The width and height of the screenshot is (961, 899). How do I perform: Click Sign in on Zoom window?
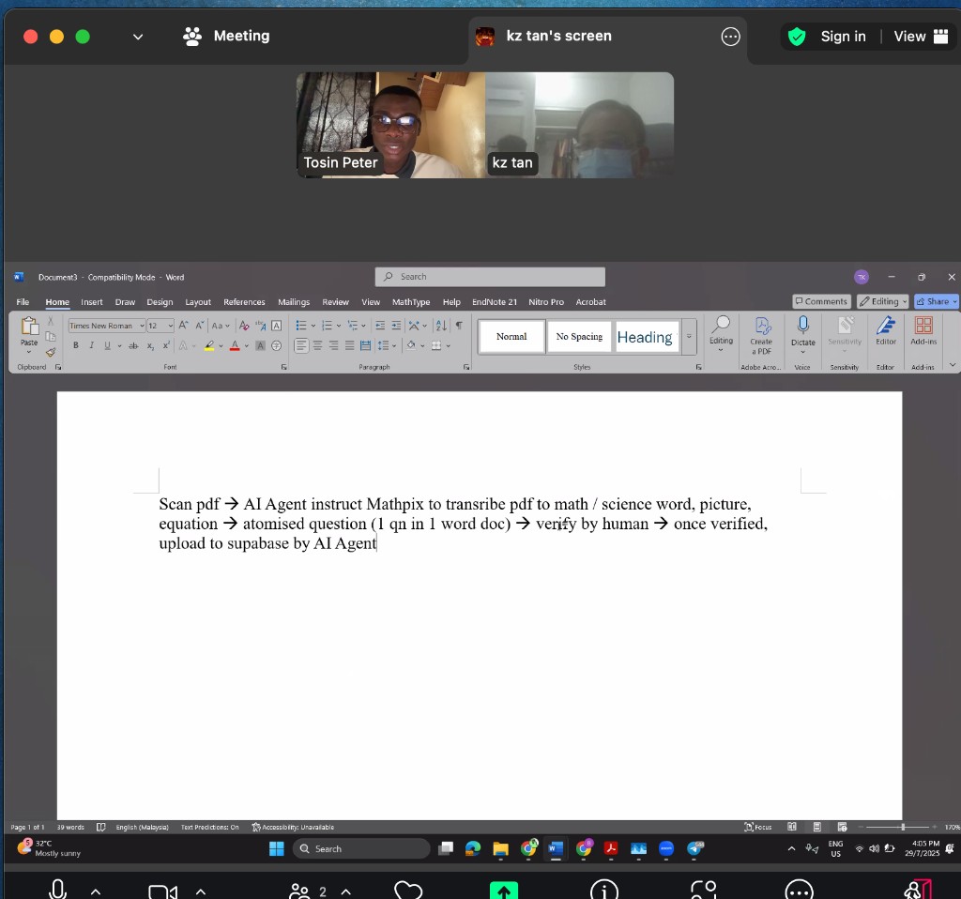click(843, 37)
